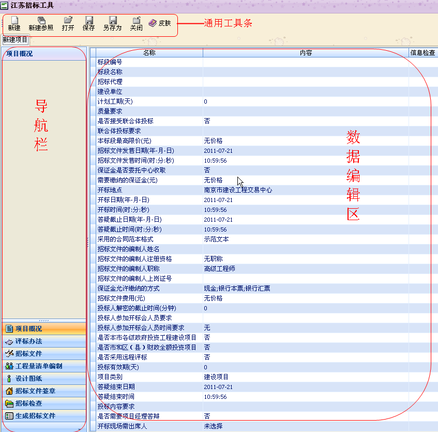Click the 招标文件签章 house icon
Image resolution: width=438 pixels, height=432 pixels.
(9, 391)
